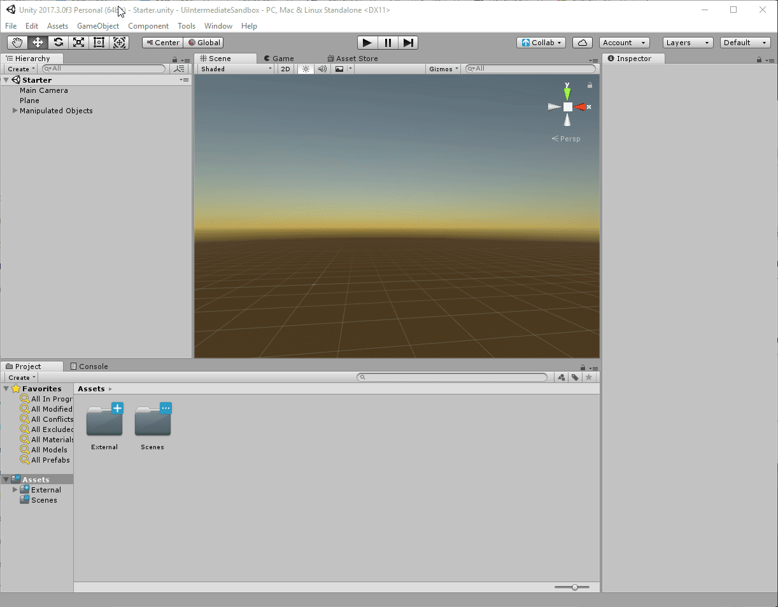Click the Collab button
Screen dimensions: 778x607
(541, 43)
